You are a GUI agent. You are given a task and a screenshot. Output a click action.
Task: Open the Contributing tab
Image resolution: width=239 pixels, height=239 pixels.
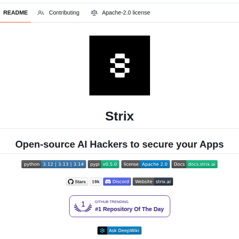(x=59, y=13)
